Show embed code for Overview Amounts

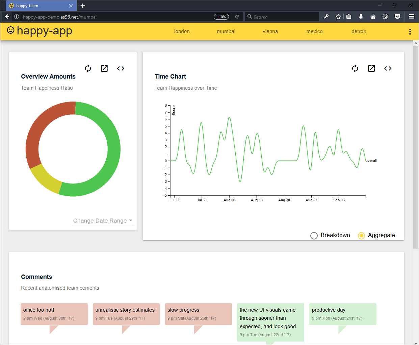tap(121, 68)
